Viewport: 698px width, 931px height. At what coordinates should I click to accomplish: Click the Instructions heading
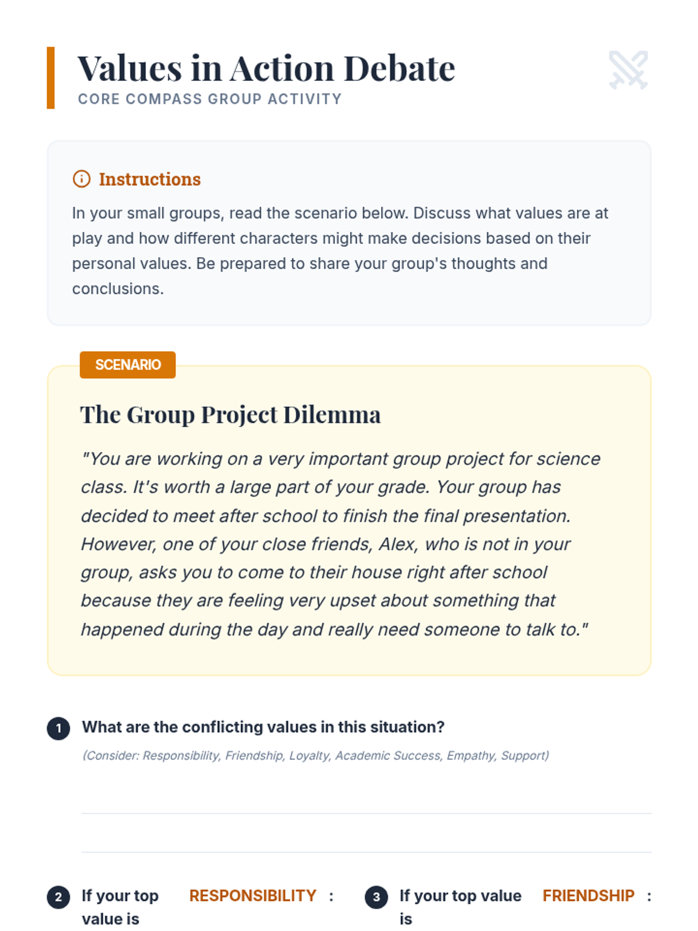pos(149,179)
